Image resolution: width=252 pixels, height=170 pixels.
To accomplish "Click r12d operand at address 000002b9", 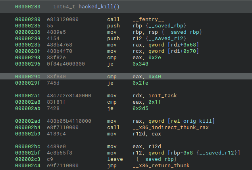I will (139, 134).
